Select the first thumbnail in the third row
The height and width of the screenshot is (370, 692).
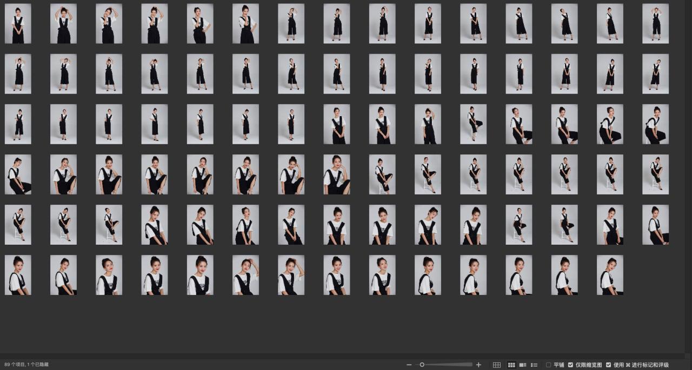pyautogui.click(x=18, y=124)
